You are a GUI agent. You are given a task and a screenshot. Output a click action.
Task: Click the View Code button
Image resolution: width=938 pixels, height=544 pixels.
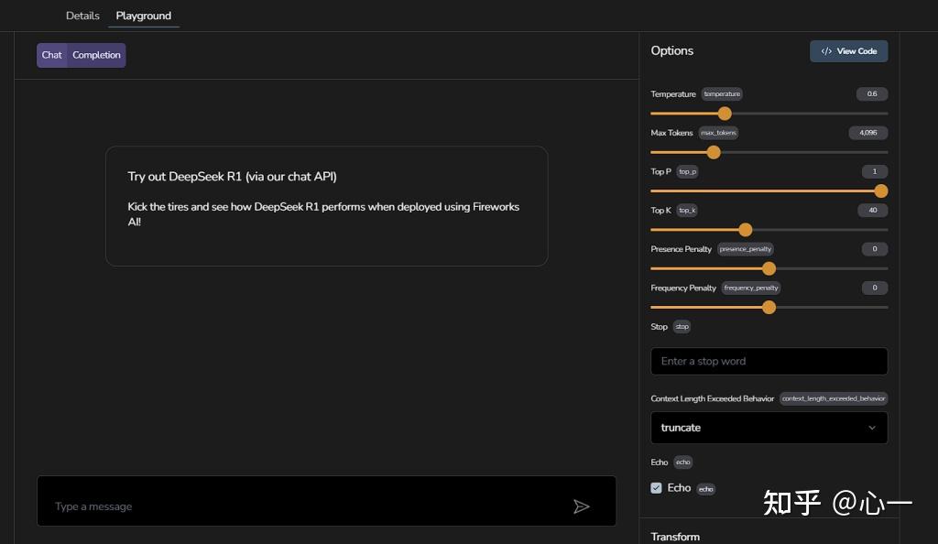[x=848, y=51]
